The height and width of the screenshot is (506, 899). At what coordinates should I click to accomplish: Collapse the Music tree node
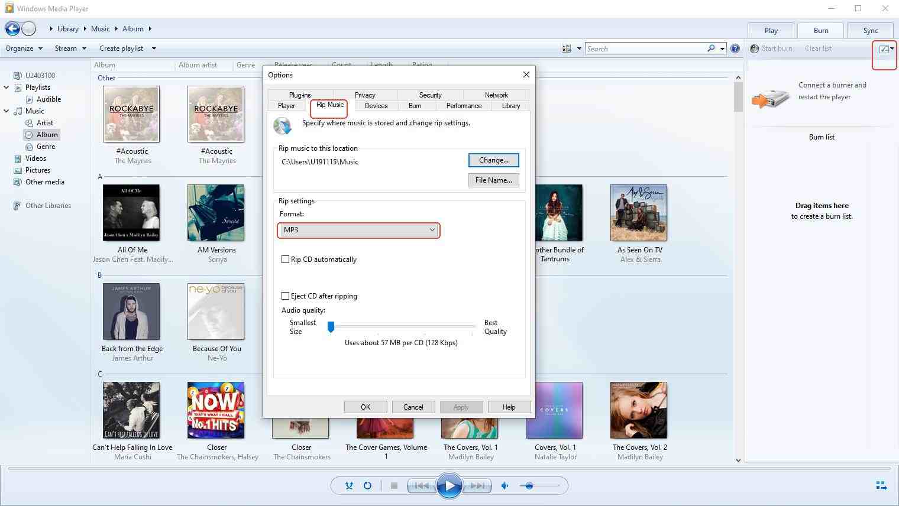point(7,111)
